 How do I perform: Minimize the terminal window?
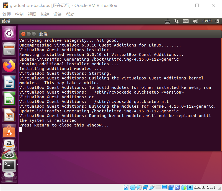pyautogui.click(x=29, y=34)
